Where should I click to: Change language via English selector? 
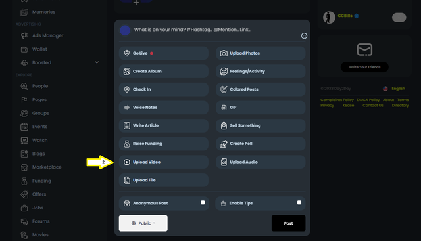click(394, 89)
